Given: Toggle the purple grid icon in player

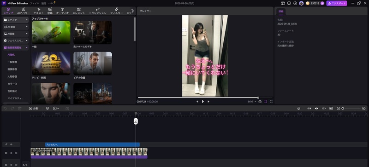Looking at the screenshot, I should point(266,102).
